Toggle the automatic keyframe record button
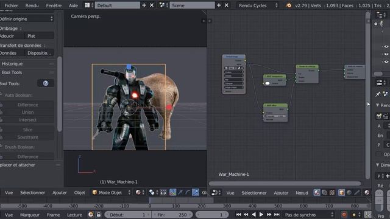Viewport: 390px width, 219px height. point(344,215)
